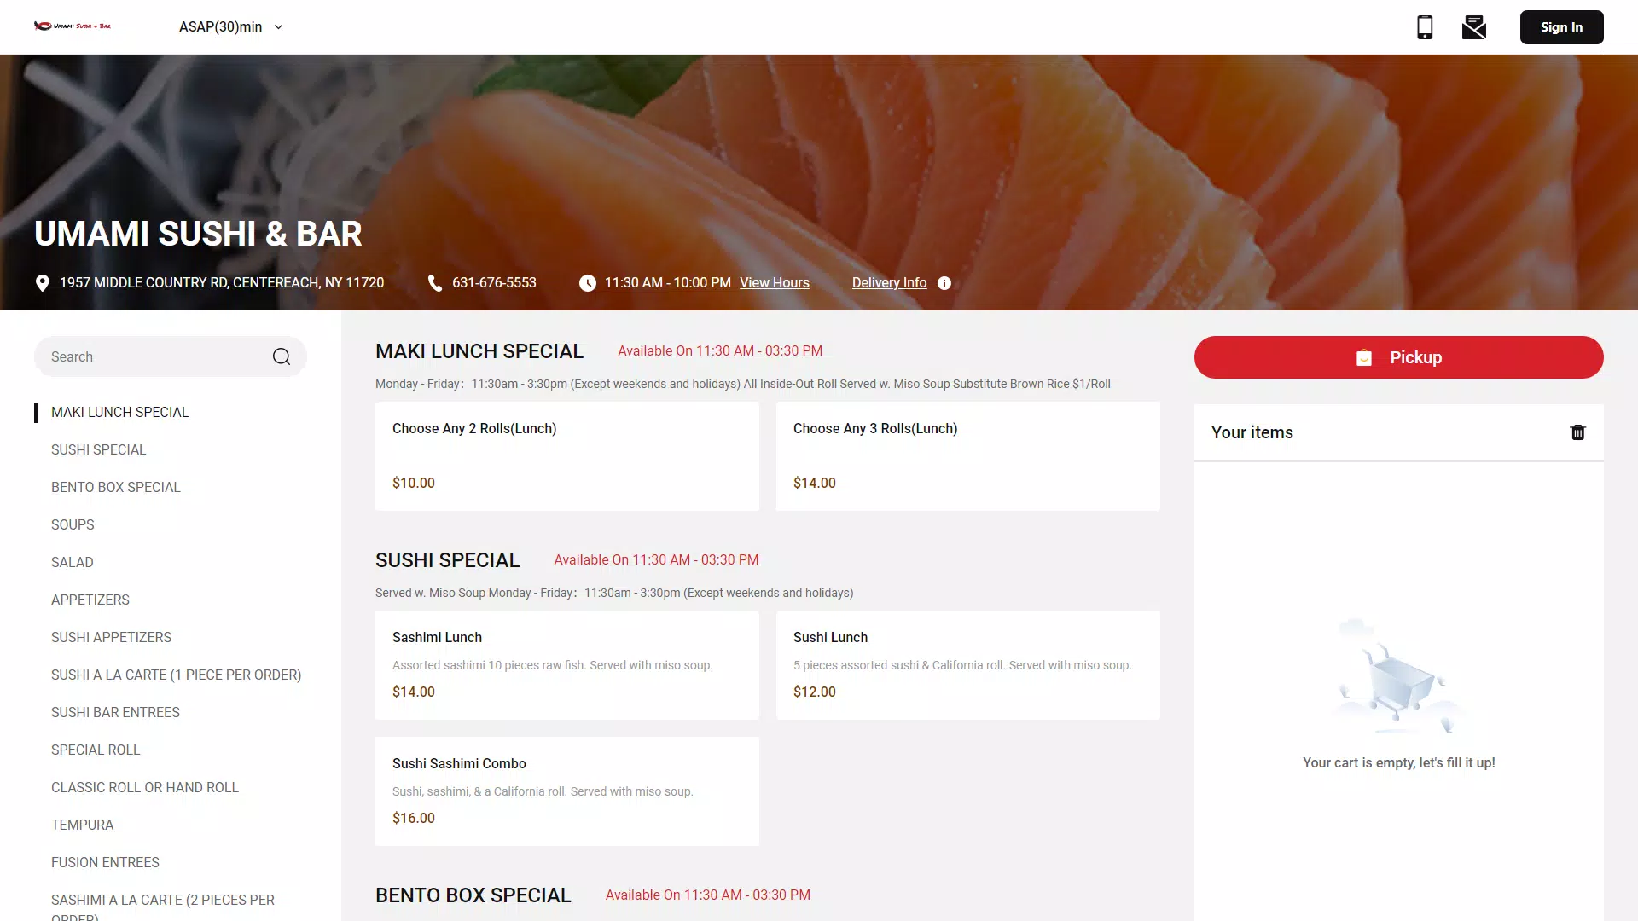Select the Choose Any 2 Rolls(Lunch) item

coord(566,456)
